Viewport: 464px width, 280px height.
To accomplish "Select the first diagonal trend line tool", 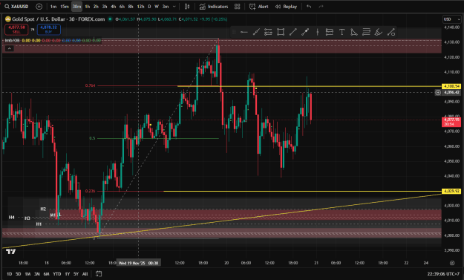I will click(256, 32).
